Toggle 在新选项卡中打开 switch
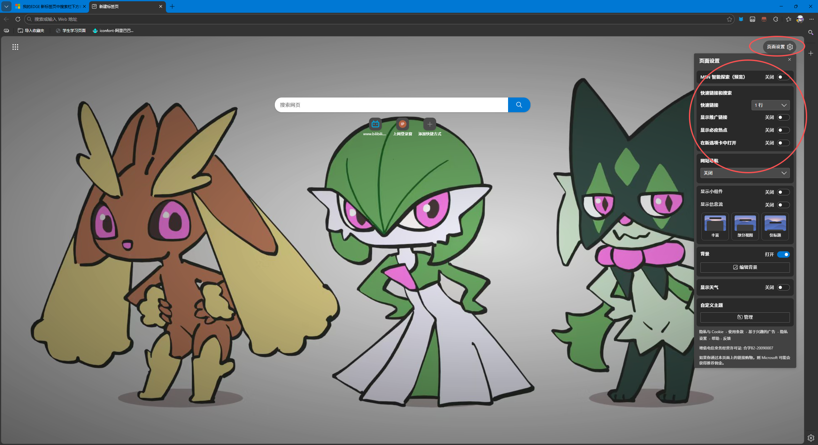 [x=783, y=143]
